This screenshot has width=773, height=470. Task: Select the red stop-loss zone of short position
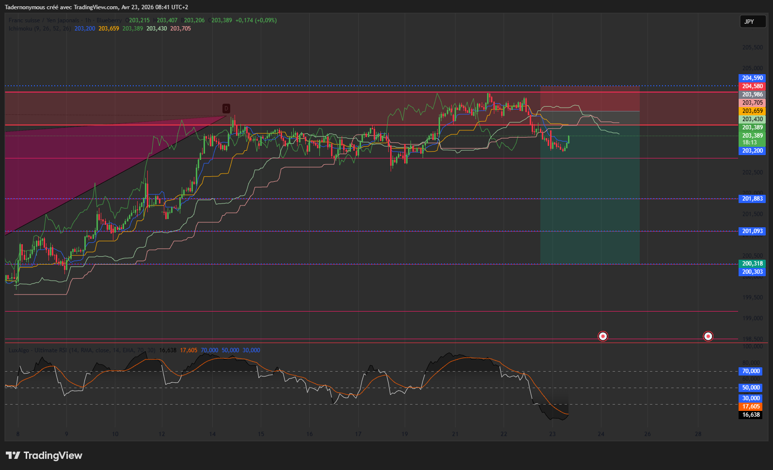pos(590,98)
